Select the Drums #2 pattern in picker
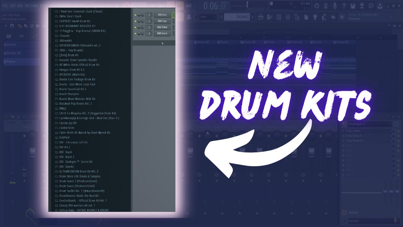 click(21, 53)
